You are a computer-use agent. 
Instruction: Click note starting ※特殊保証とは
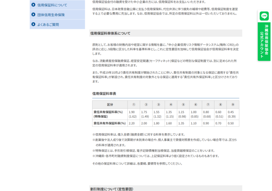pos(154,151)
